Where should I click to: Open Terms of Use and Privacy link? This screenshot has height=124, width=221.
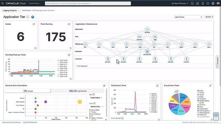coord(11,122)
